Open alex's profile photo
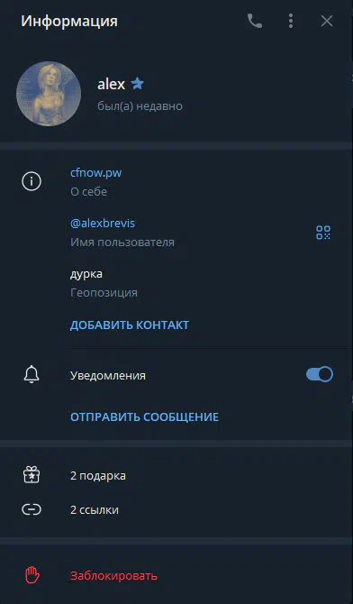 (x=49, y=94)
